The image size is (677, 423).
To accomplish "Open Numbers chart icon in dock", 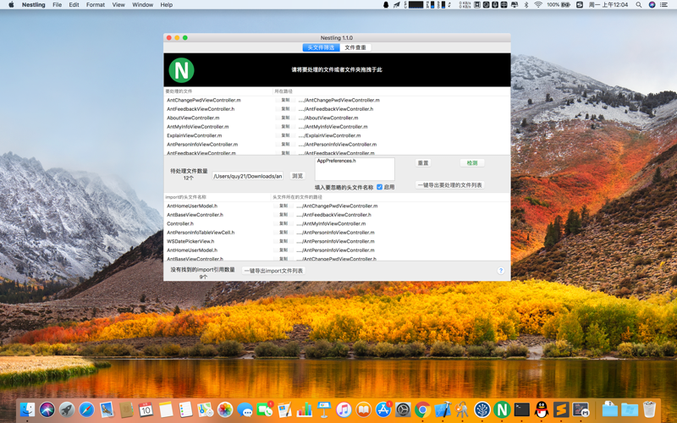I will (304, 409).
